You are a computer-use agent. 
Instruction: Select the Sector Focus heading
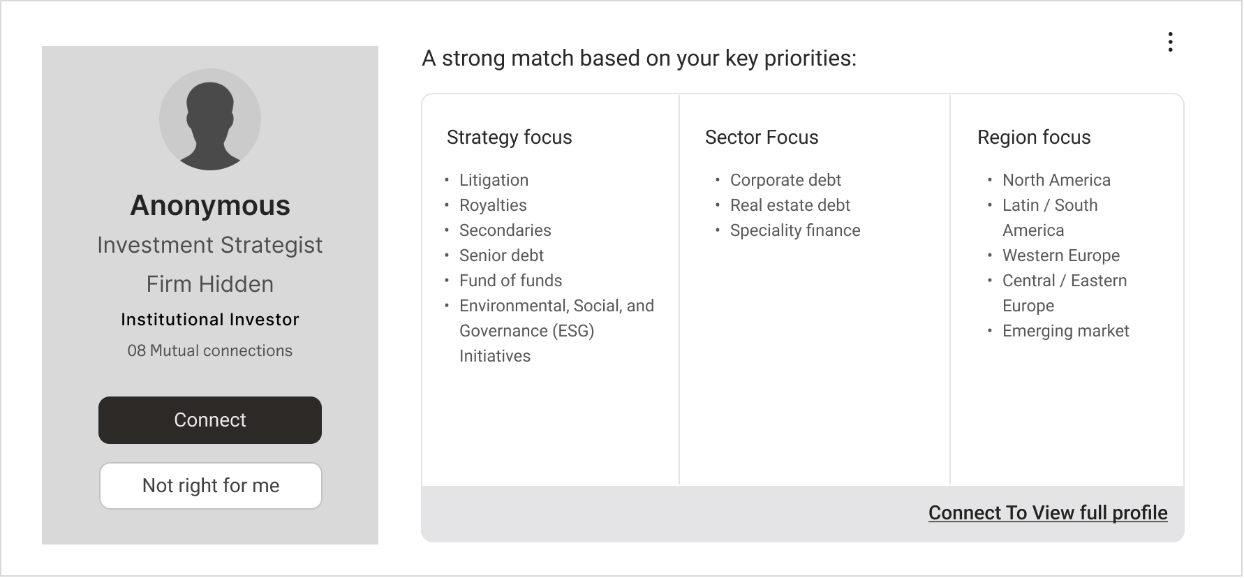click(761, 138)
